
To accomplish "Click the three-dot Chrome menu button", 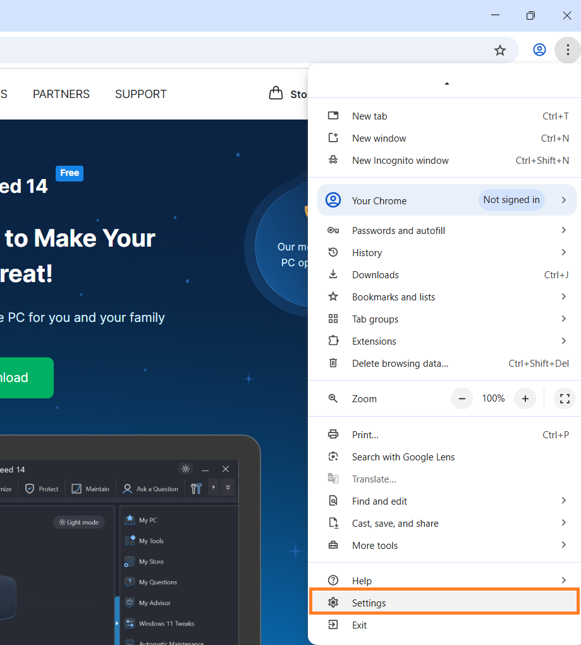I will (x=567, y=50).
